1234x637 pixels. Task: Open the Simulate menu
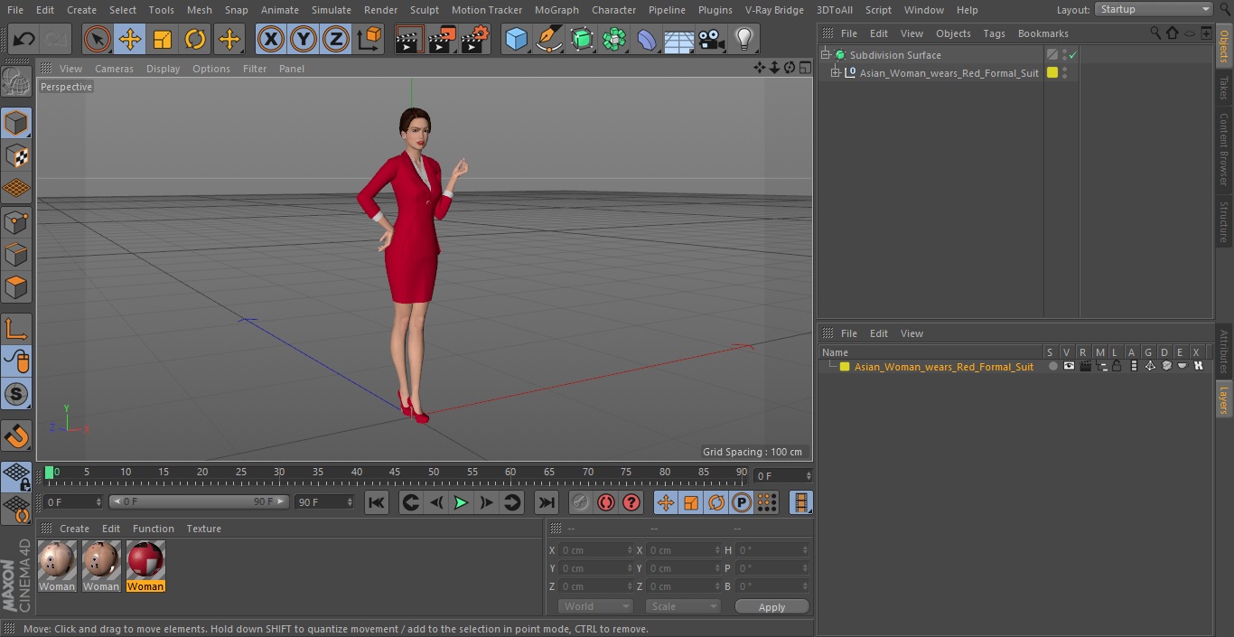[331, 10]
